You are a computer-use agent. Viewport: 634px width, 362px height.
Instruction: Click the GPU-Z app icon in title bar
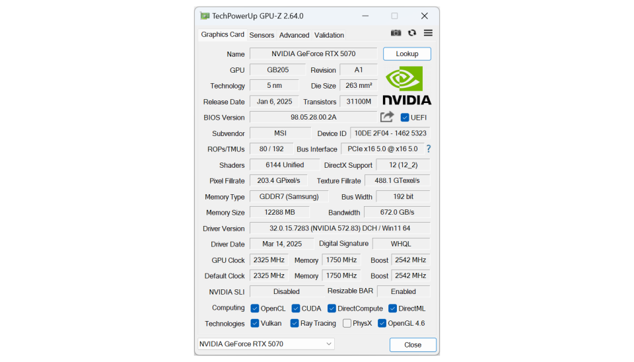[x=205, y=16]
